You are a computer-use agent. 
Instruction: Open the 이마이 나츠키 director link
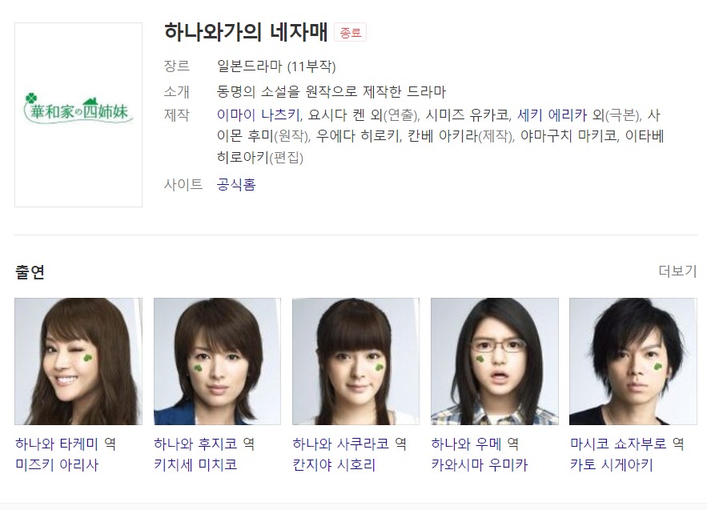pyautogui.click(x=259, y=115)
